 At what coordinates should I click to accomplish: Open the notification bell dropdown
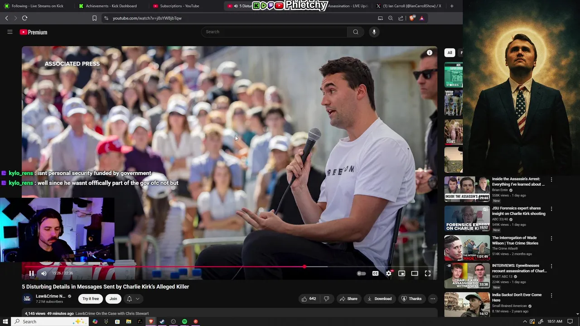point(133,299)
